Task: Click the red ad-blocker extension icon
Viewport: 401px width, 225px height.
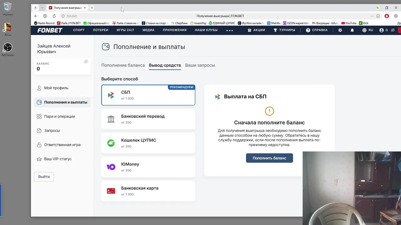Action: tap(387, 16)
